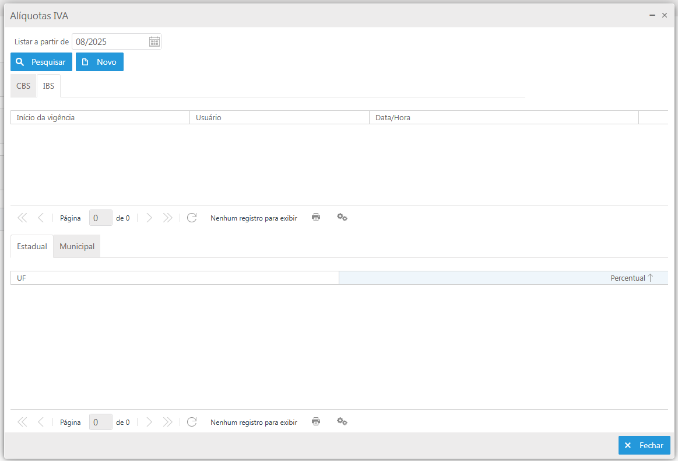Select the Municipal tab
This screenshot has width=678, height=461.
[77, 246]
